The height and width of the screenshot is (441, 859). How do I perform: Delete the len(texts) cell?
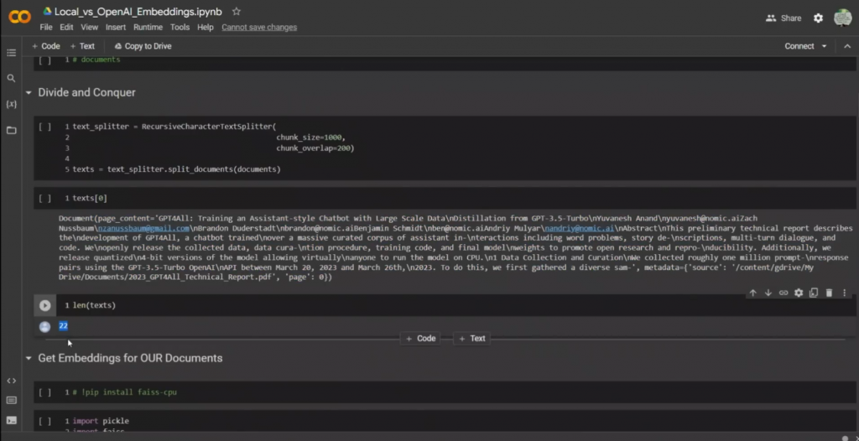click(829, 293)
